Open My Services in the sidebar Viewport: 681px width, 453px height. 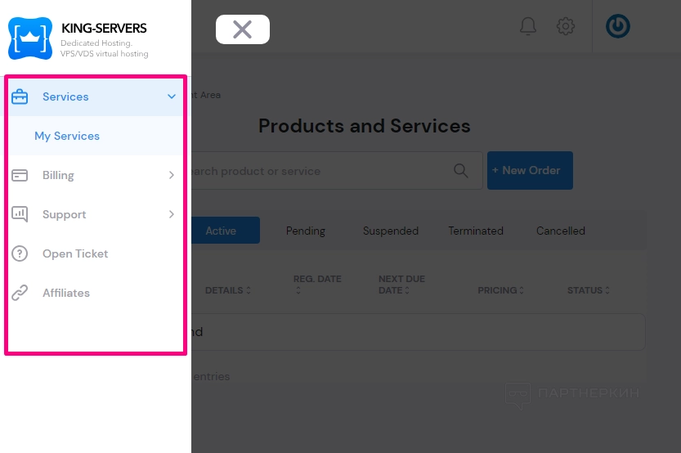point(67,136)
